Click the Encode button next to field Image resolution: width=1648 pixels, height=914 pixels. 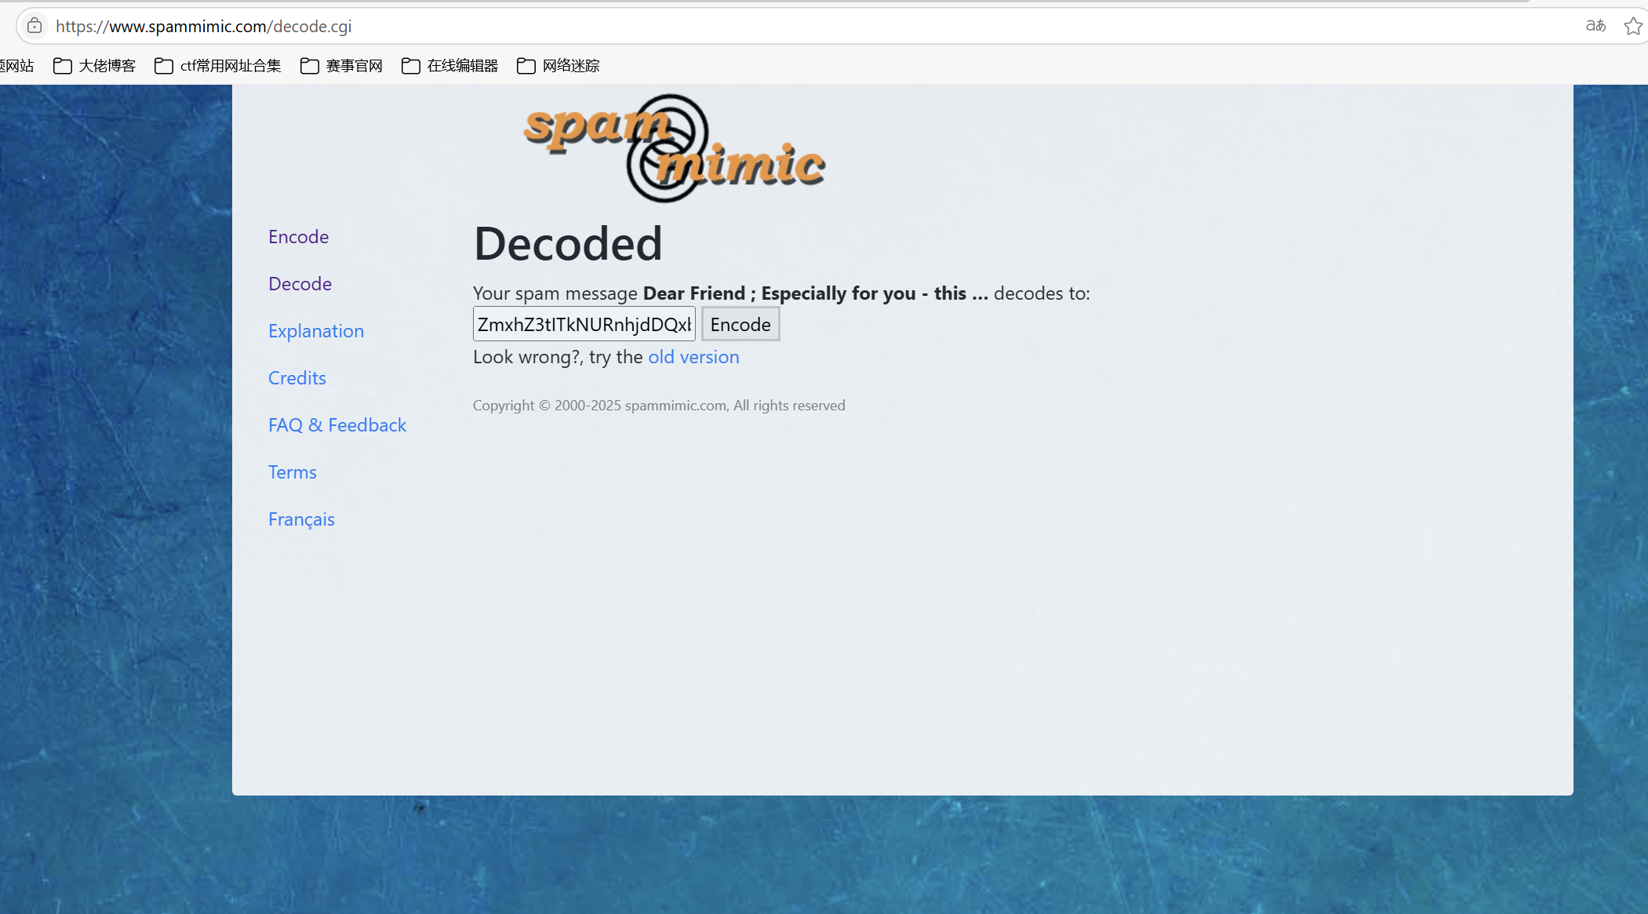coord(740,324)
